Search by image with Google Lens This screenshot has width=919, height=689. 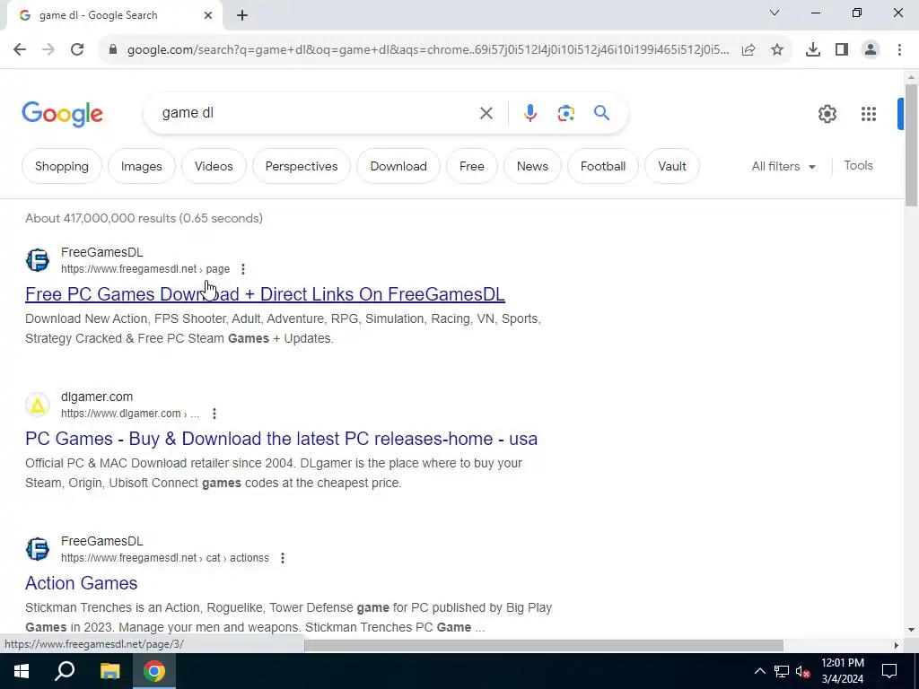click(565, 113)
